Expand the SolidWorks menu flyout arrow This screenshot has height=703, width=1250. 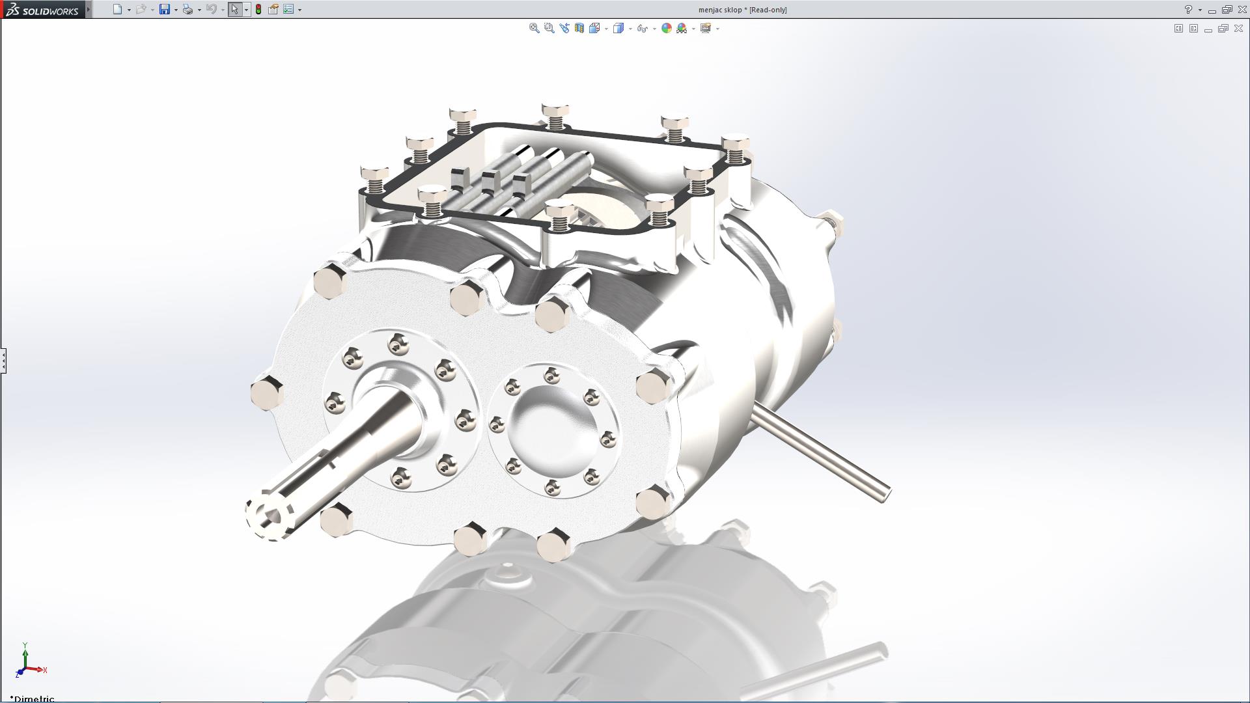[x=89, y=9]
